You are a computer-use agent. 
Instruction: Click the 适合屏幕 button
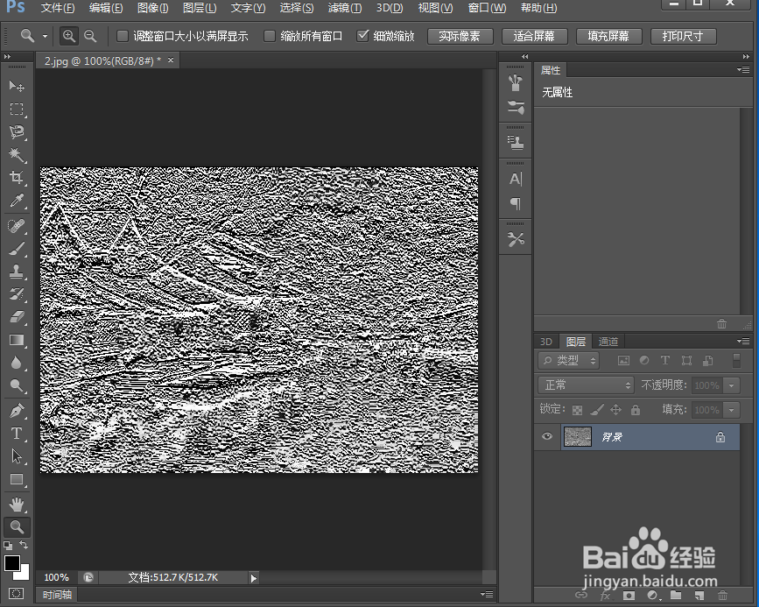534,36
